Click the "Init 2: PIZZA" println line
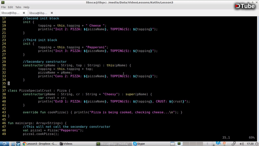Image resolution: width=259 pixels, height=146 pixels. tap(98, 29)
